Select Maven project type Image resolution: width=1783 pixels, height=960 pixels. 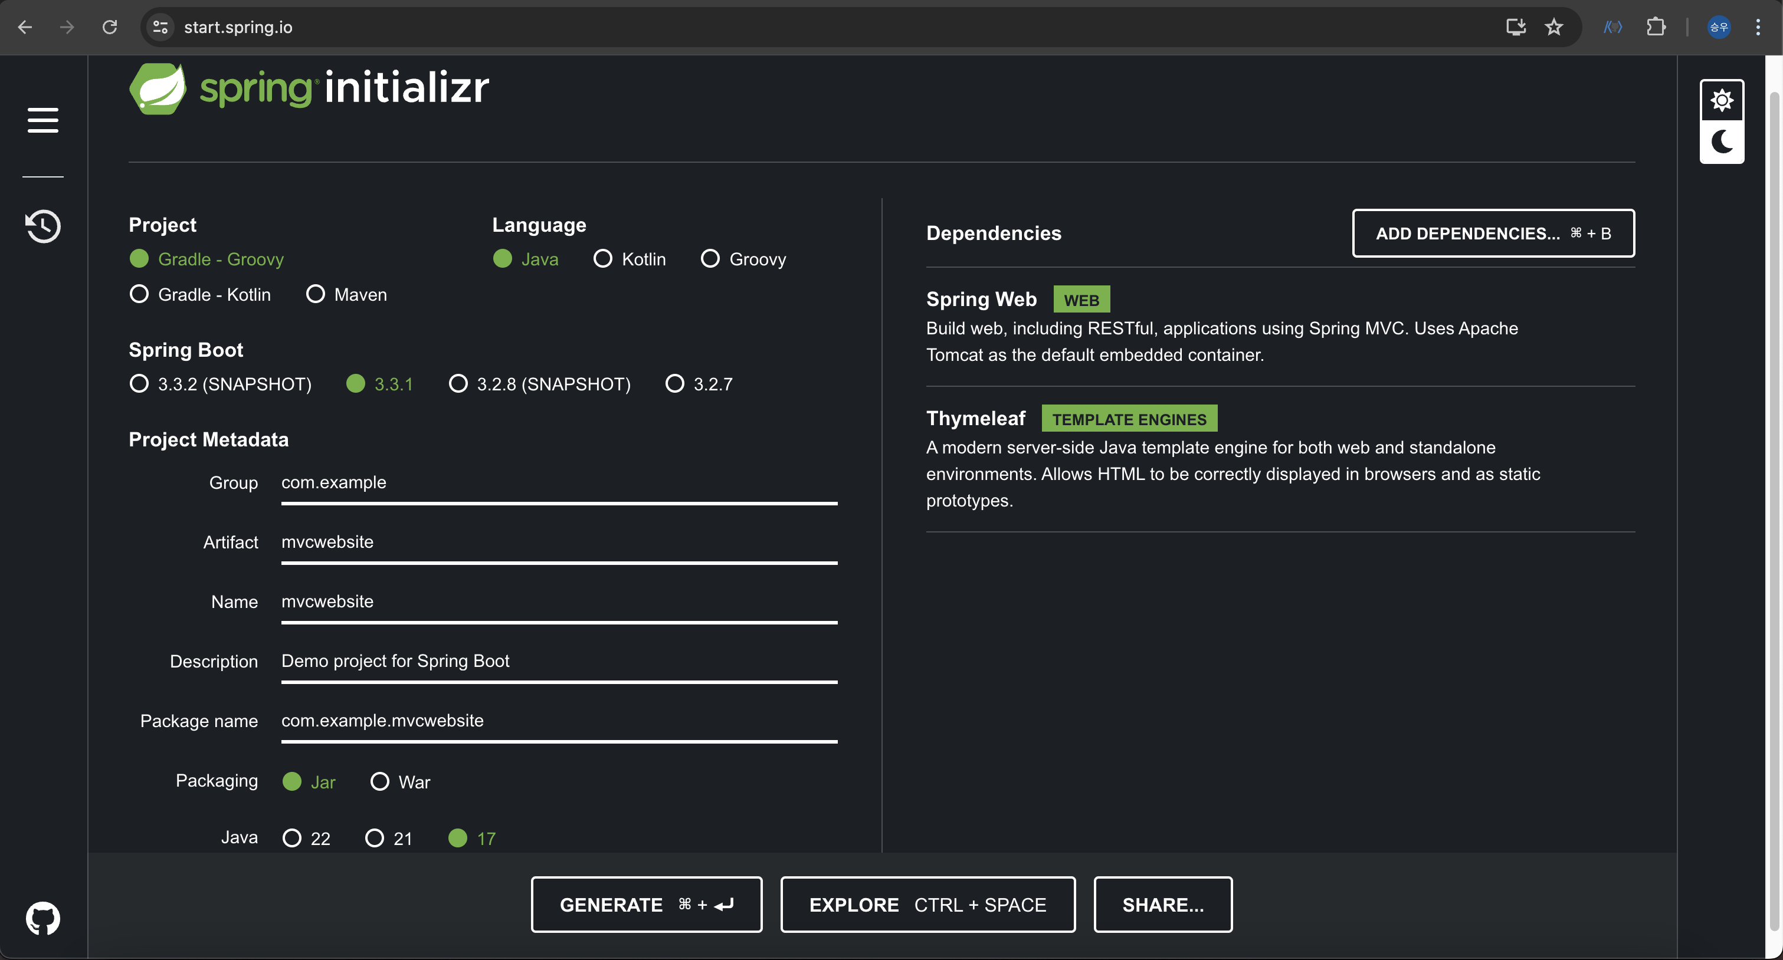pyautogui.click(x=316, y=295)
